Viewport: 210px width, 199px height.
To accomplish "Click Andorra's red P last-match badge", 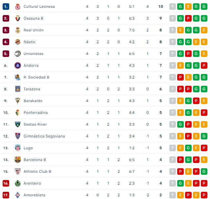I will coord(204,65).
